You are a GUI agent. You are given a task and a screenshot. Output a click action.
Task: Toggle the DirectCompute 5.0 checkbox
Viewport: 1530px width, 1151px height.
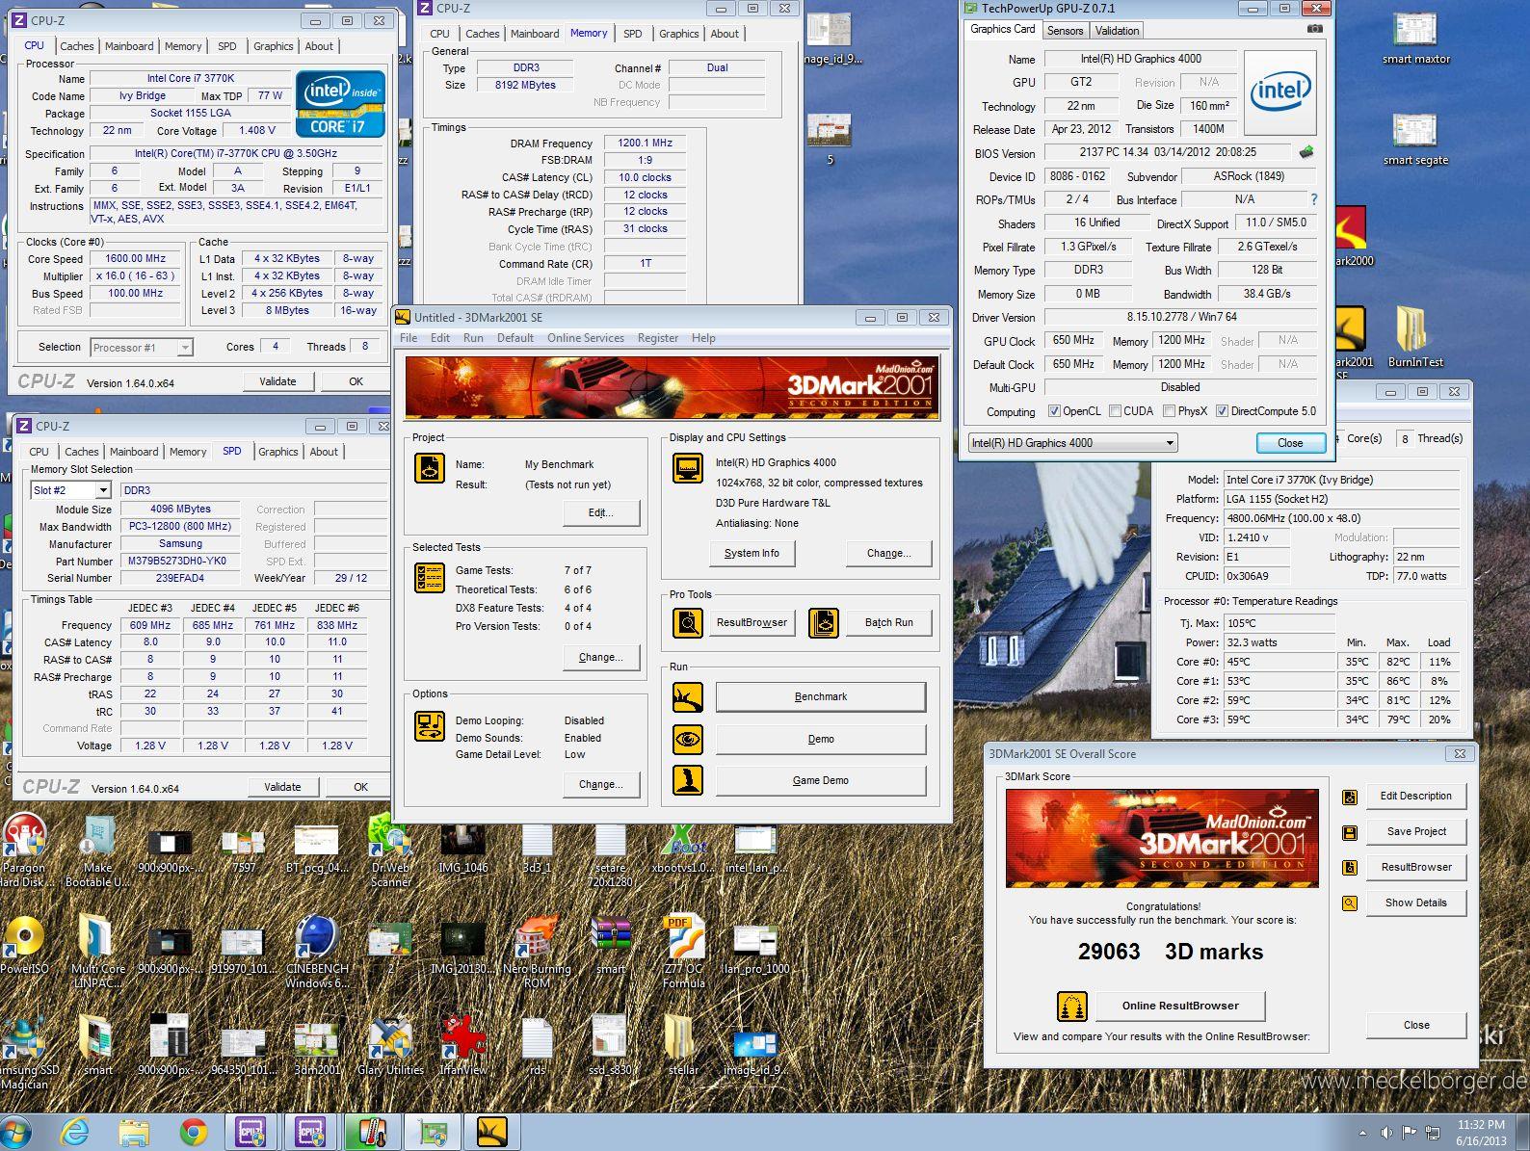[1222, 411]
